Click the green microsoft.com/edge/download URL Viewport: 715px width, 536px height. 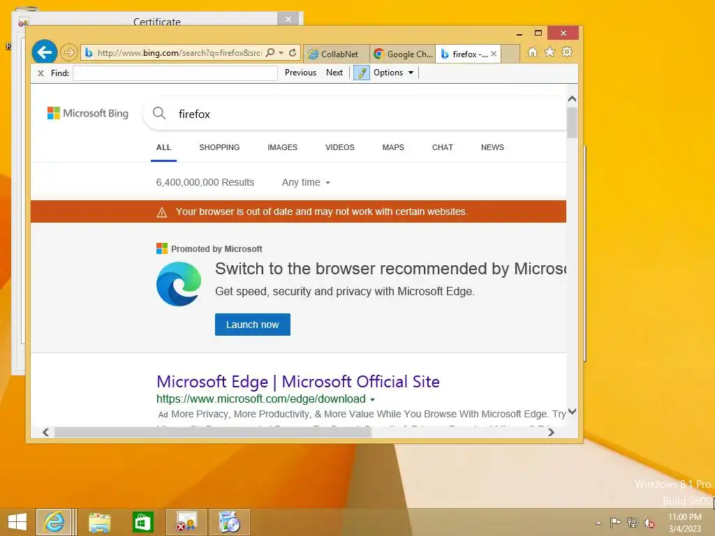point(261,399)
